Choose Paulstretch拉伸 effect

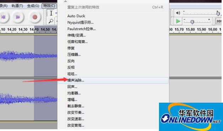[x=113, y=29]
